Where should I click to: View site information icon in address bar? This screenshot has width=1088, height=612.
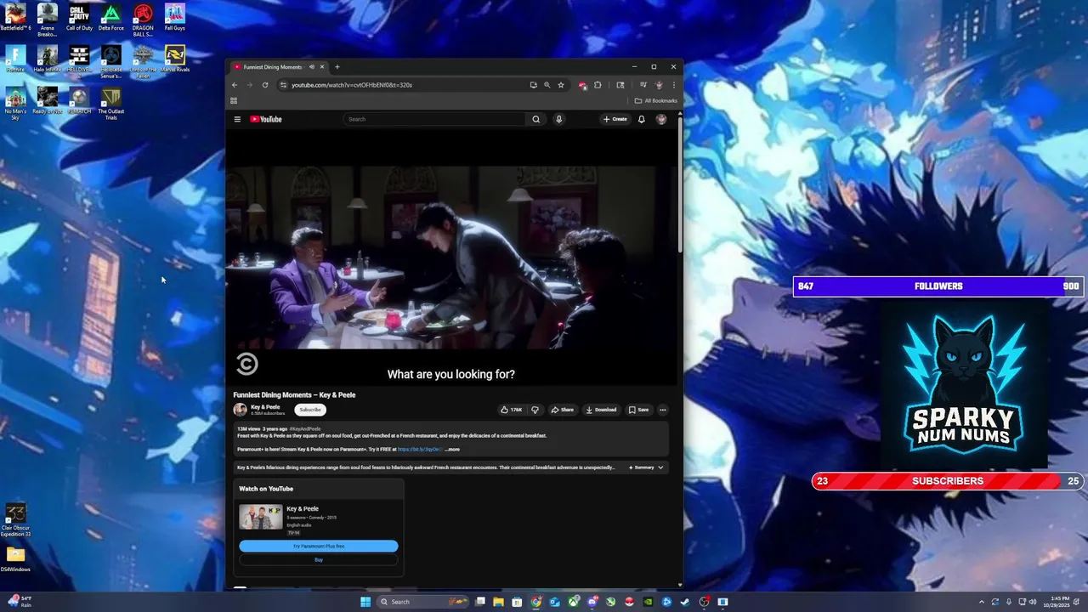coord(283,85)
